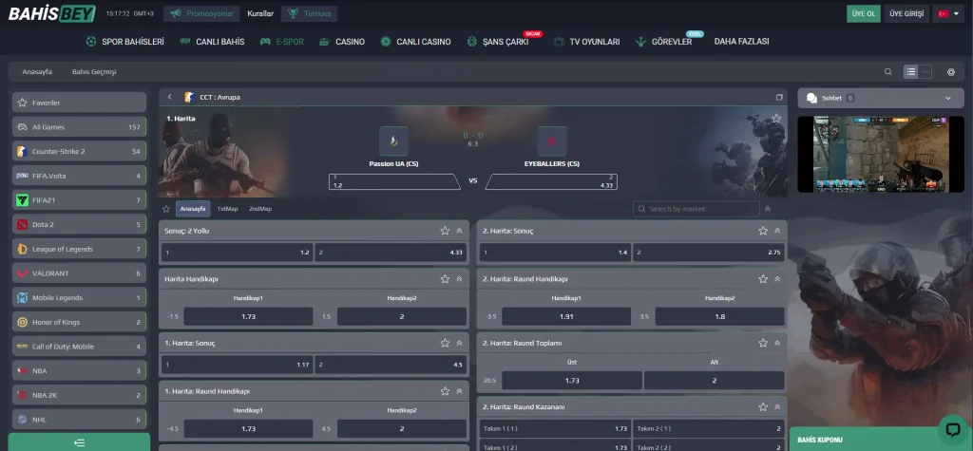Open Favoriler in the sidebar
Viewport: 973px width, 451px height.
(x=80, y=103)
